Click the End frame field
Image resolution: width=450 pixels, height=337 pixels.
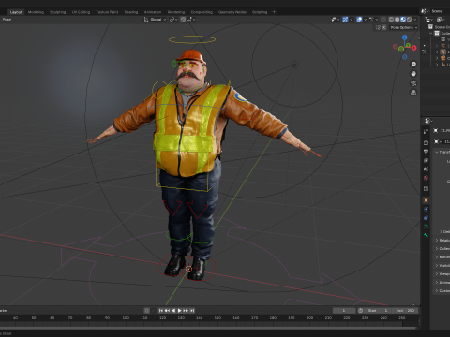(405, 311)
